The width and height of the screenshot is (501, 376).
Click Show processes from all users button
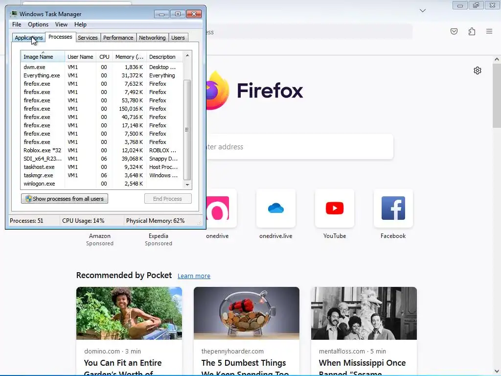coord(65,199)
